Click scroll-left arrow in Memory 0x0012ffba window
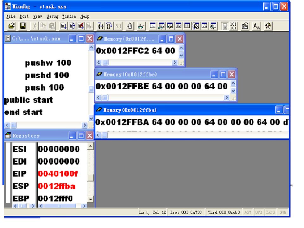 click(x=98, y=135)
